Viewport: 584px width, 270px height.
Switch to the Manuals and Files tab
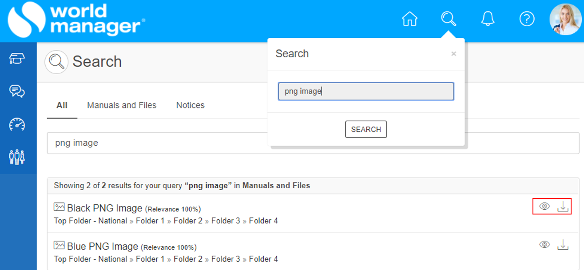[x=122, y=105]
